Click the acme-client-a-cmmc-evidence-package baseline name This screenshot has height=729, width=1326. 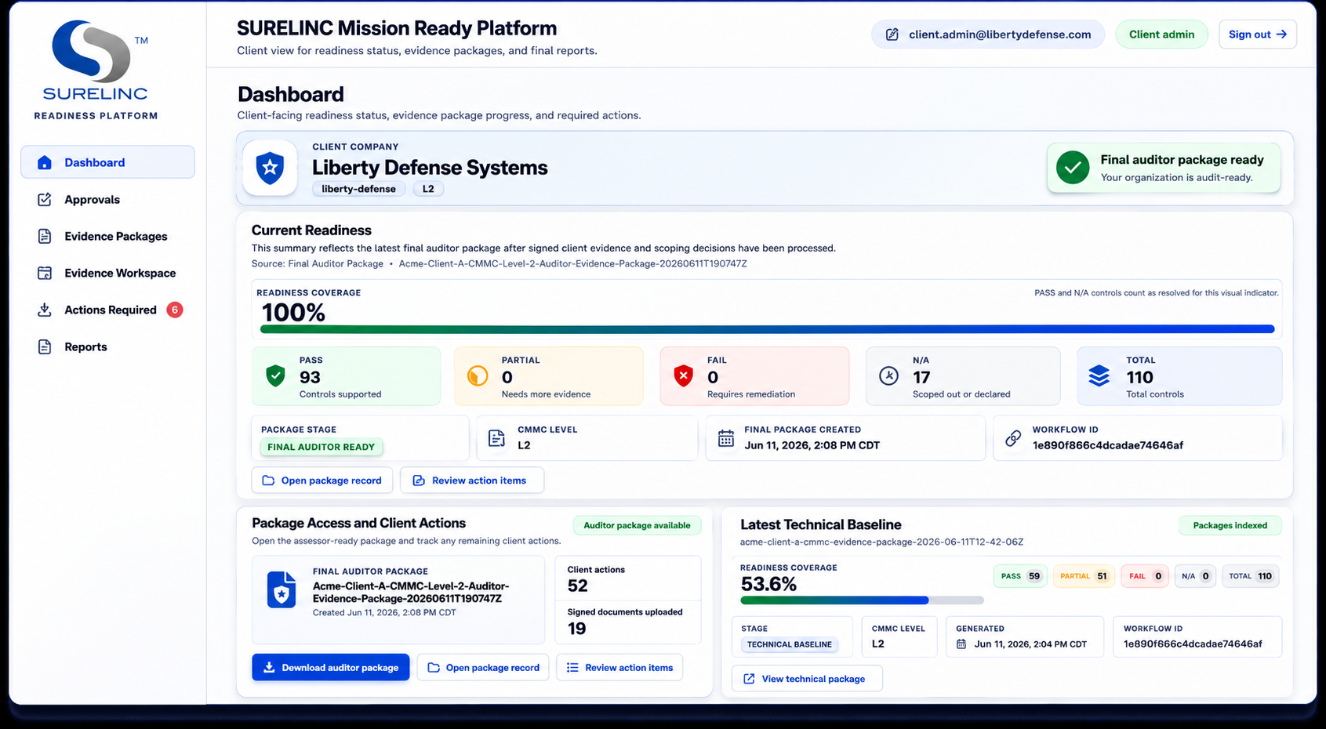(881, 542)
